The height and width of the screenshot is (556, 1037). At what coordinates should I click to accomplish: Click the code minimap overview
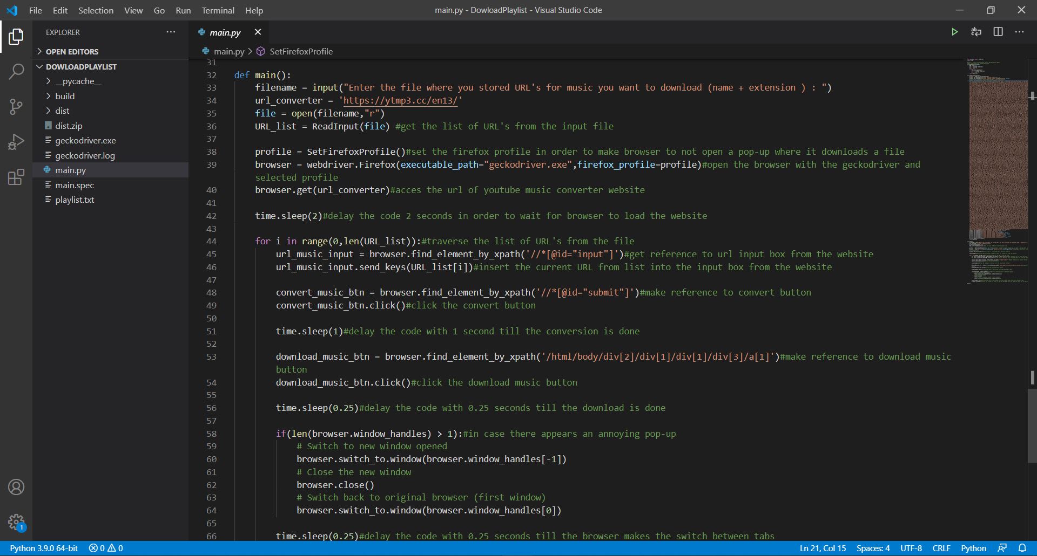(998, 162)
